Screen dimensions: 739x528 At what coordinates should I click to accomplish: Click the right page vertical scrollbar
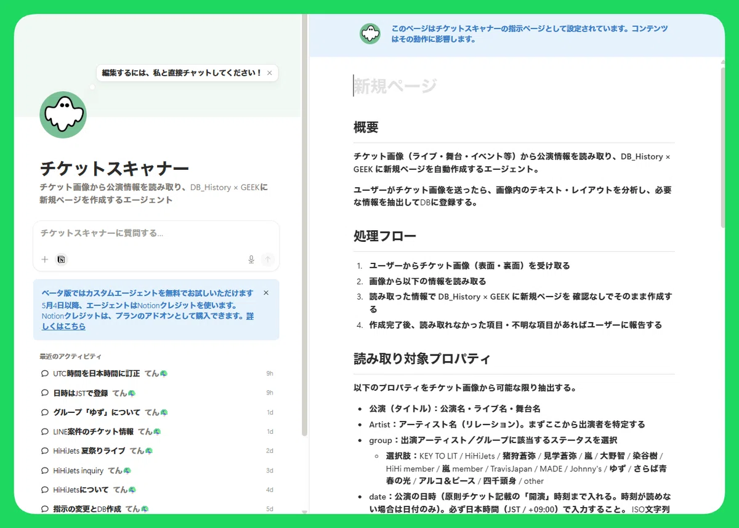coord(723,148)
